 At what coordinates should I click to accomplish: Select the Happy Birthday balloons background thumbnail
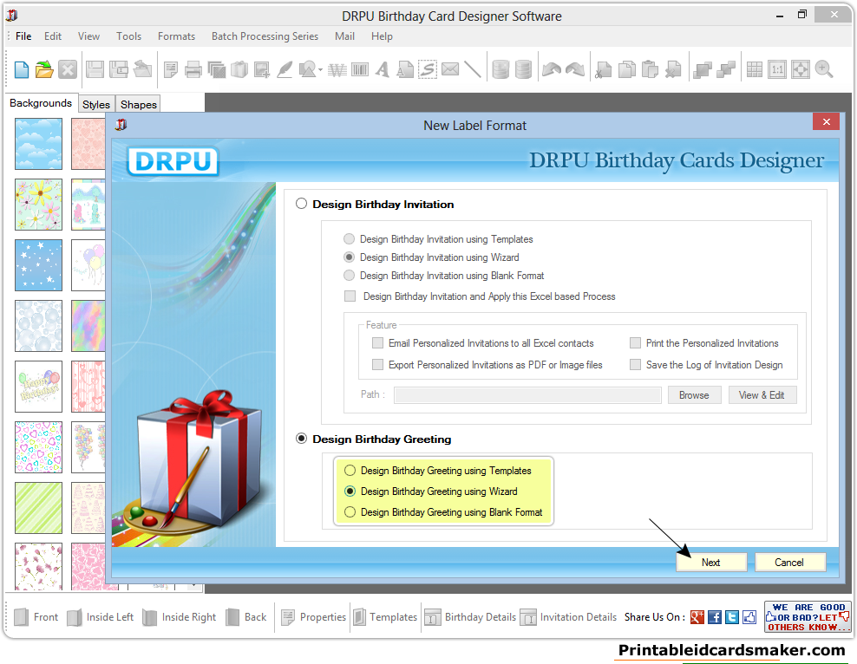[x=38, y=386]
